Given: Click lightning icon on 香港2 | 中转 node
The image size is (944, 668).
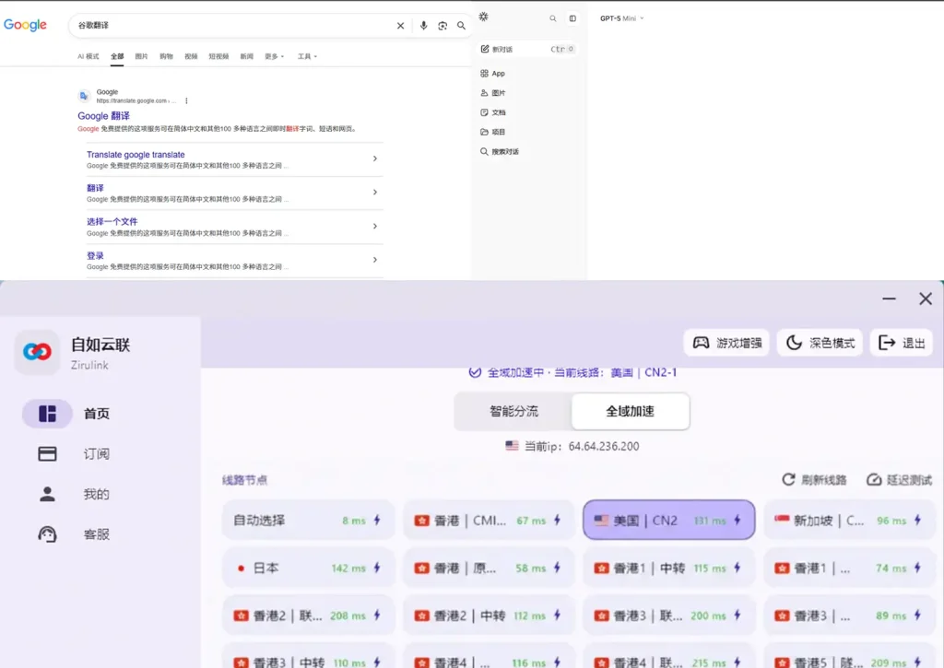Looking at the screenshot, I should click(557, 615).
